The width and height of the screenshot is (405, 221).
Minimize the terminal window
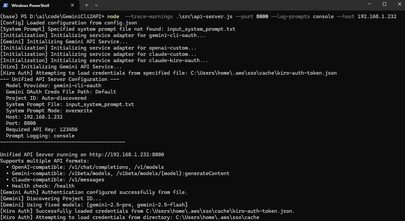(x=369, y=4)
